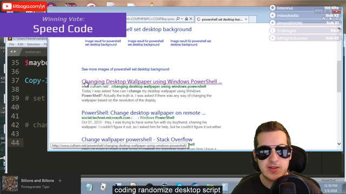Screen dimensions: 346x194
Task: Click the 'set desktop background' search heading link
Action: click(x=159, y=29)
